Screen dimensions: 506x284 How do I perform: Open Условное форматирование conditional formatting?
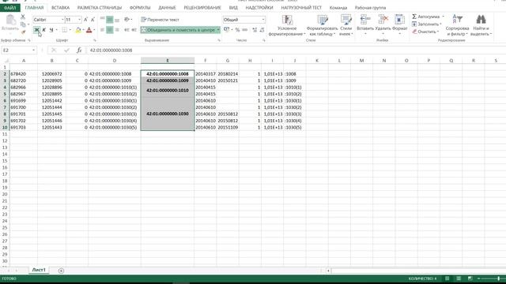point(287,25)
